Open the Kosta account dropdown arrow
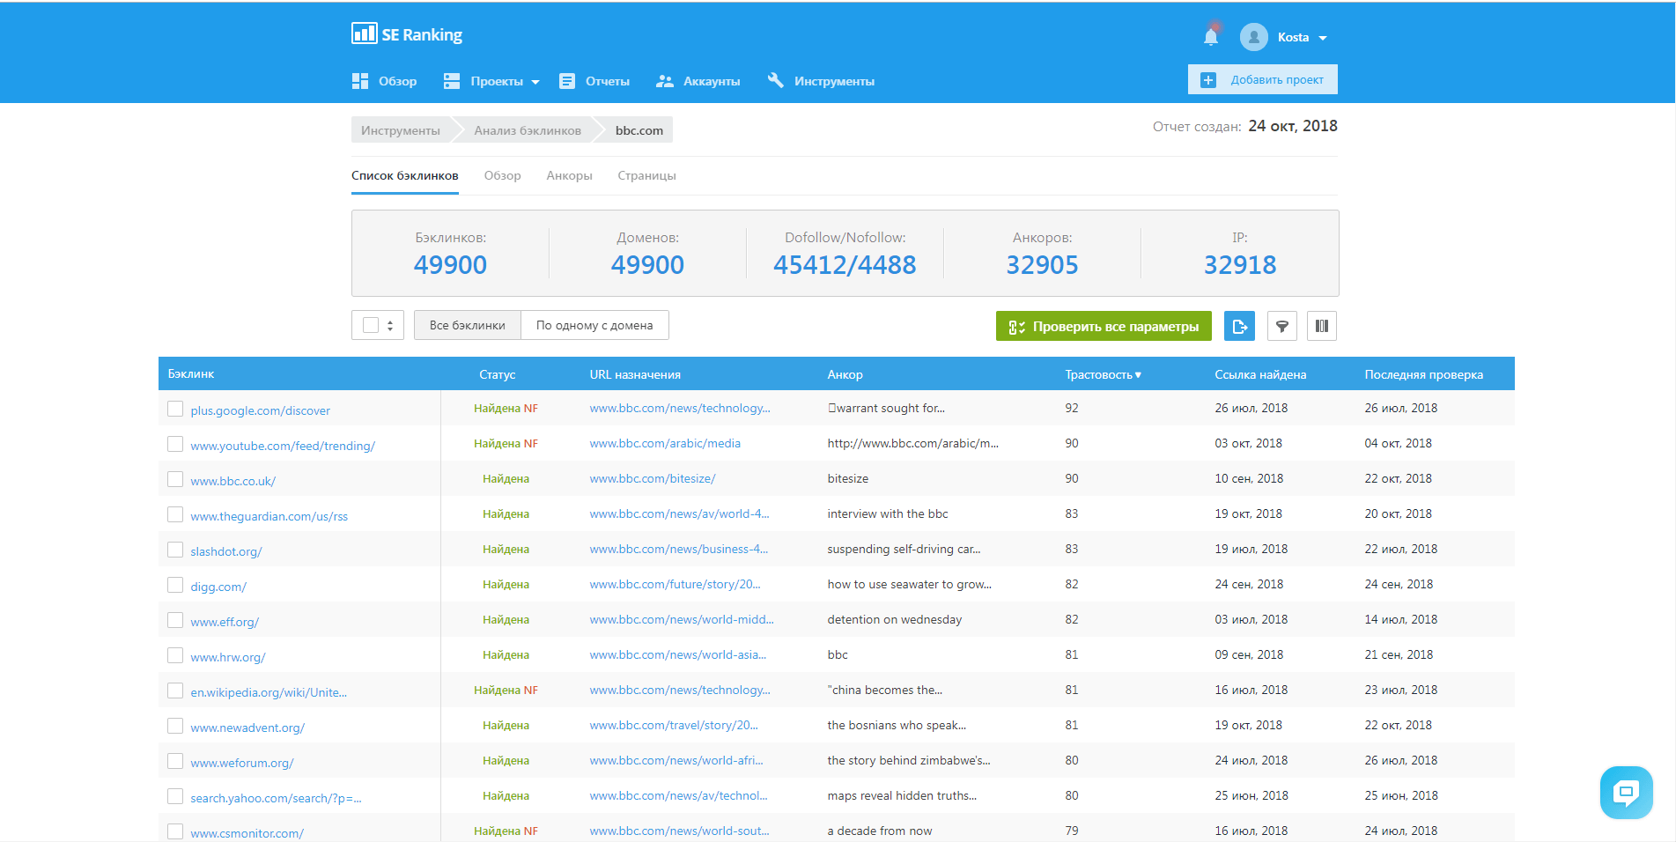 [1323, 38]
